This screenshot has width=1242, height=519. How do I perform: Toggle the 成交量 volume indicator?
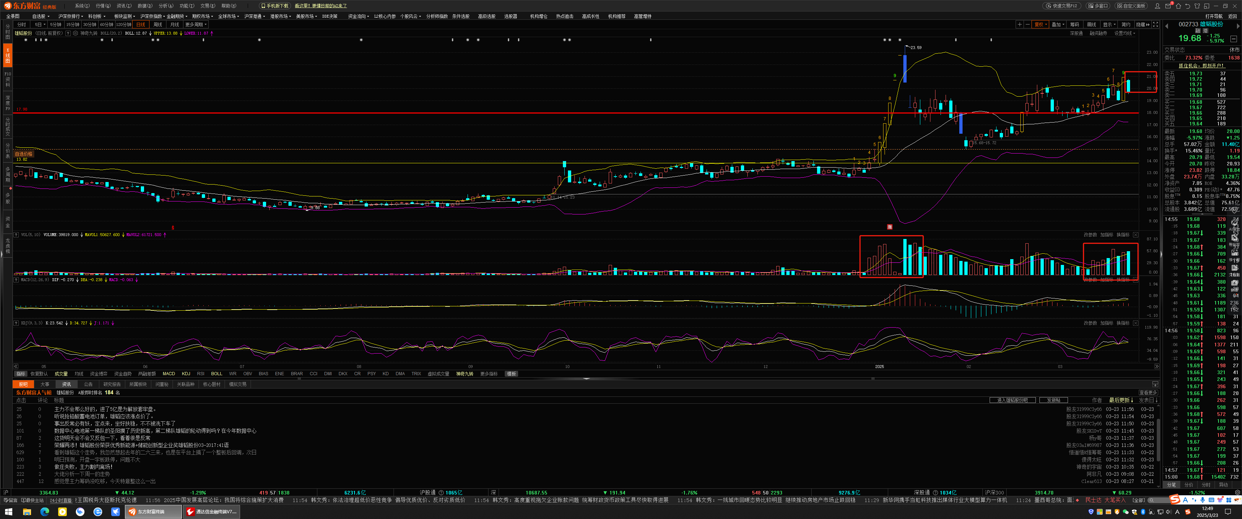(x=61, y=374)
